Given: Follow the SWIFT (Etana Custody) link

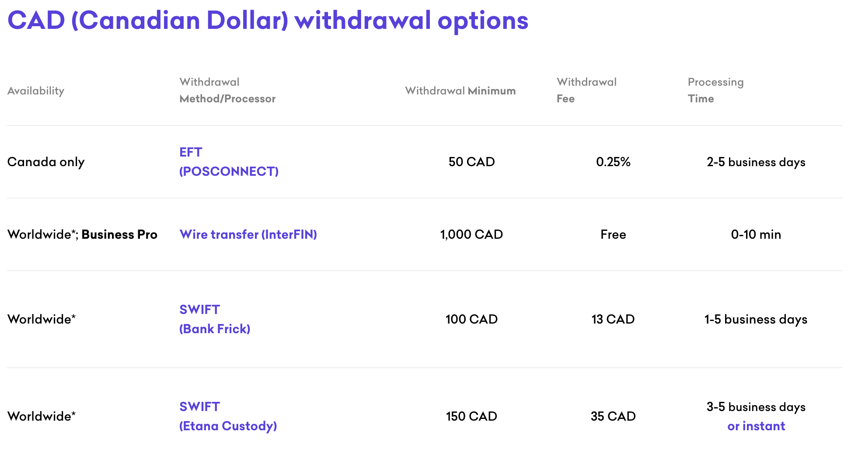Looking at the screenshot, I should [228, 416].
